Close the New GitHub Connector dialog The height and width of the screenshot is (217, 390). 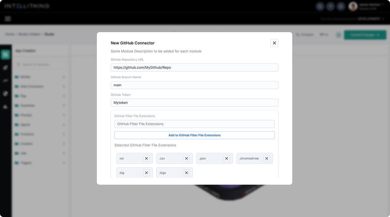tap(274, 43)
